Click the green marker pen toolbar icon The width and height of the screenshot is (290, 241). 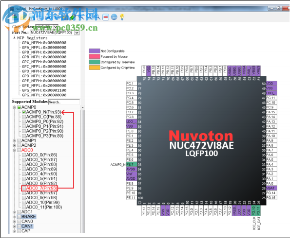[x=73, y=17]
